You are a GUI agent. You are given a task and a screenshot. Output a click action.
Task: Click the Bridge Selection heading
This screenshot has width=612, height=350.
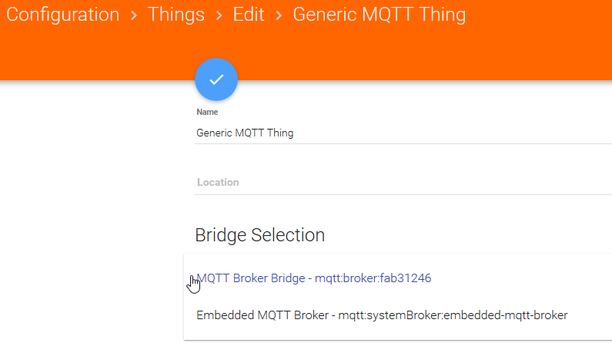pos(259,235)
